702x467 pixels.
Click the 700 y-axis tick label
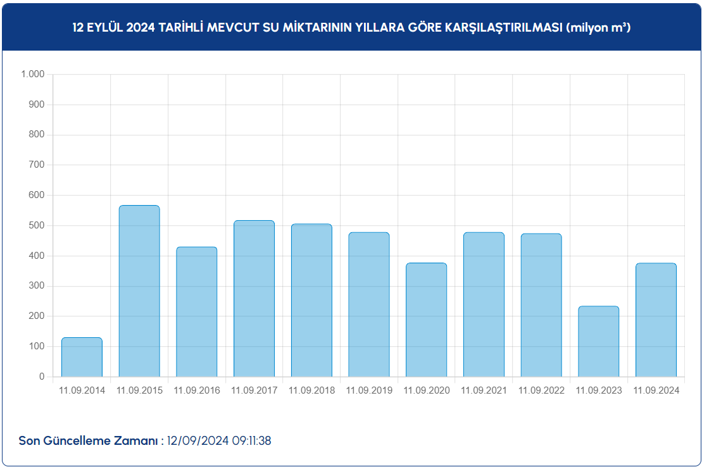pos(37,165)
